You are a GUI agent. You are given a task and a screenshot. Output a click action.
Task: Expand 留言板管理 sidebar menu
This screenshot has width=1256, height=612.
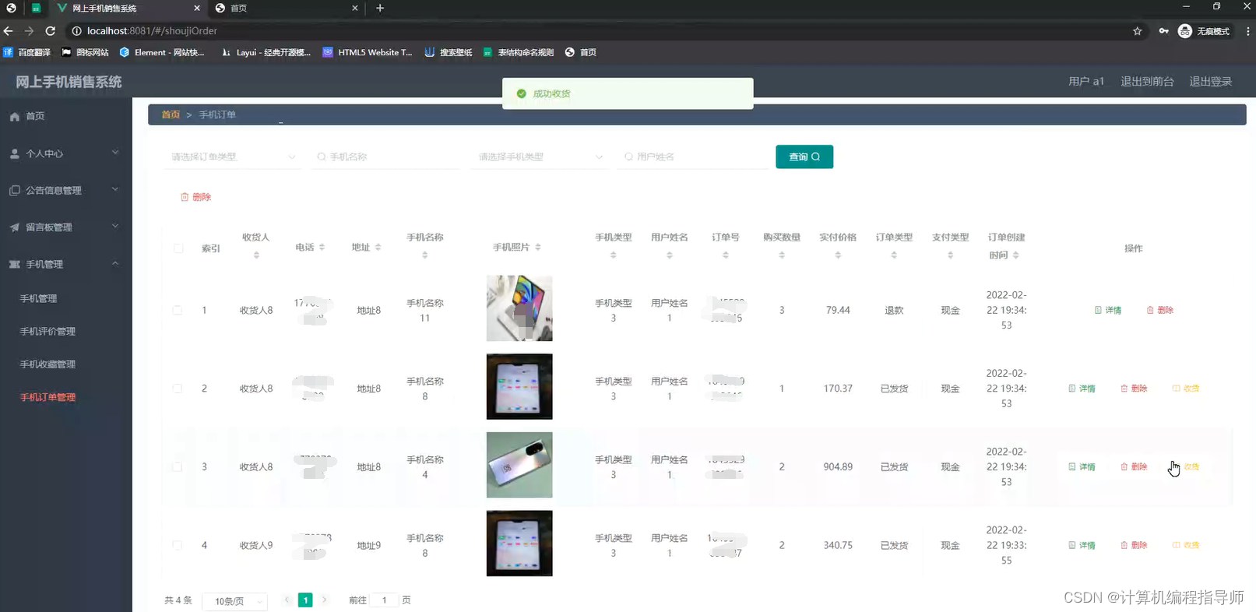tap(66, 227)
